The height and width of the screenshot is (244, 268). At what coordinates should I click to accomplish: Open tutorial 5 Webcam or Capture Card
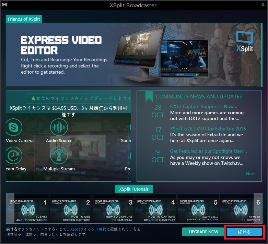[198, 208]
